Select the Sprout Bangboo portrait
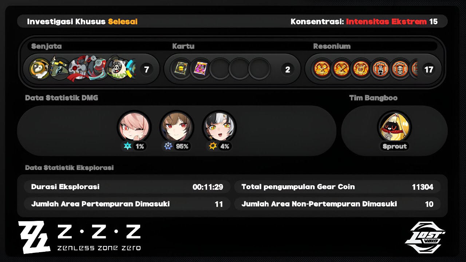This screenshot has width=466, height=262. click(x=394, y=127)
